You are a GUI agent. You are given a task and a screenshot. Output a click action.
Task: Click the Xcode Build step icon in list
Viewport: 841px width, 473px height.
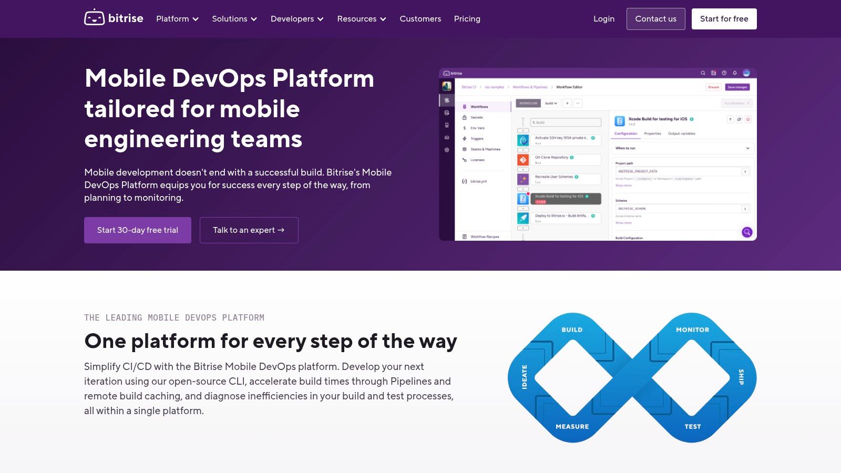pyautogui.click(x=523, y=199)
